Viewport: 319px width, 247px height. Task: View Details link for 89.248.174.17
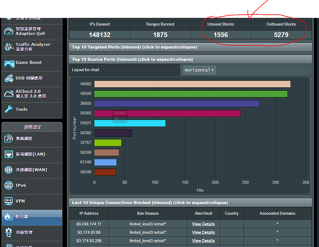pyautogui.click(x=203, y=224)
